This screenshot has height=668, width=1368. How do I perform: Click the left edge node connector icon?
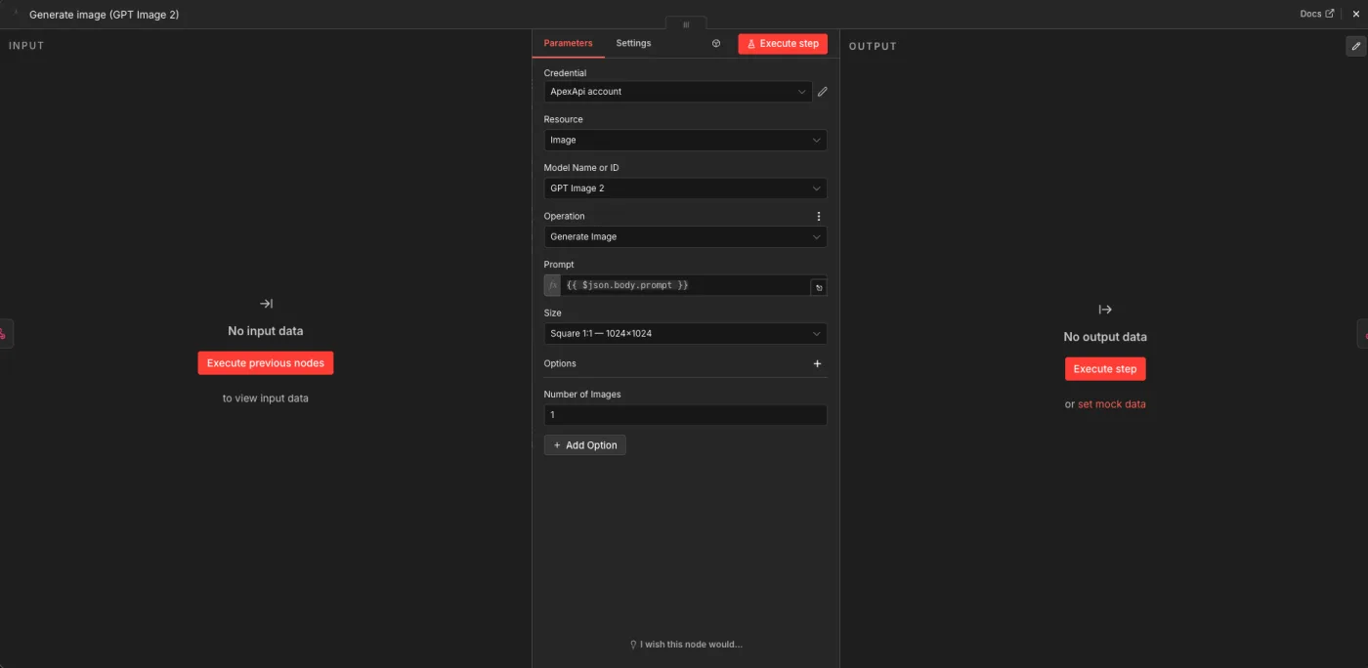[5, 334]
